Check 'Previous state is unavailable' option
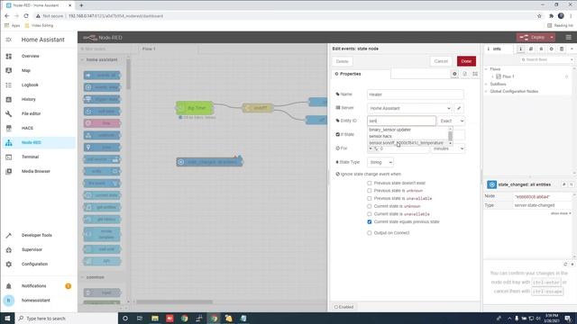 (369, 198)
